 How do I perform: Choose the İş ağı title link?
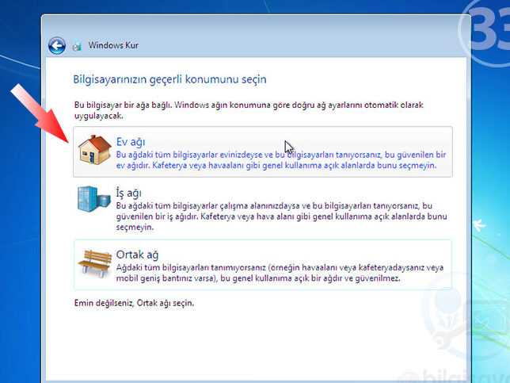pyautogui.click(x=129, y=193)
